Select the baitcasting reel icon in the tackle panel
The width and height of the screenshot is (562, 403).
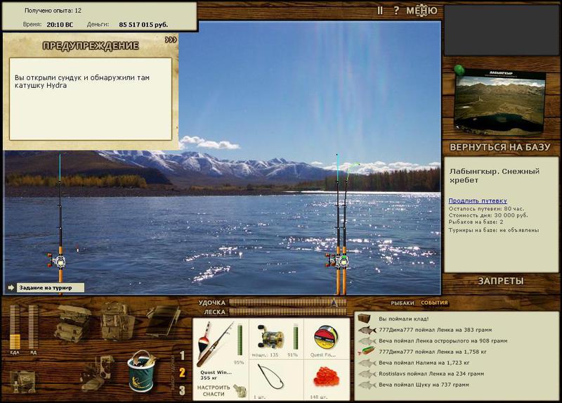click(x=270, y=337)
